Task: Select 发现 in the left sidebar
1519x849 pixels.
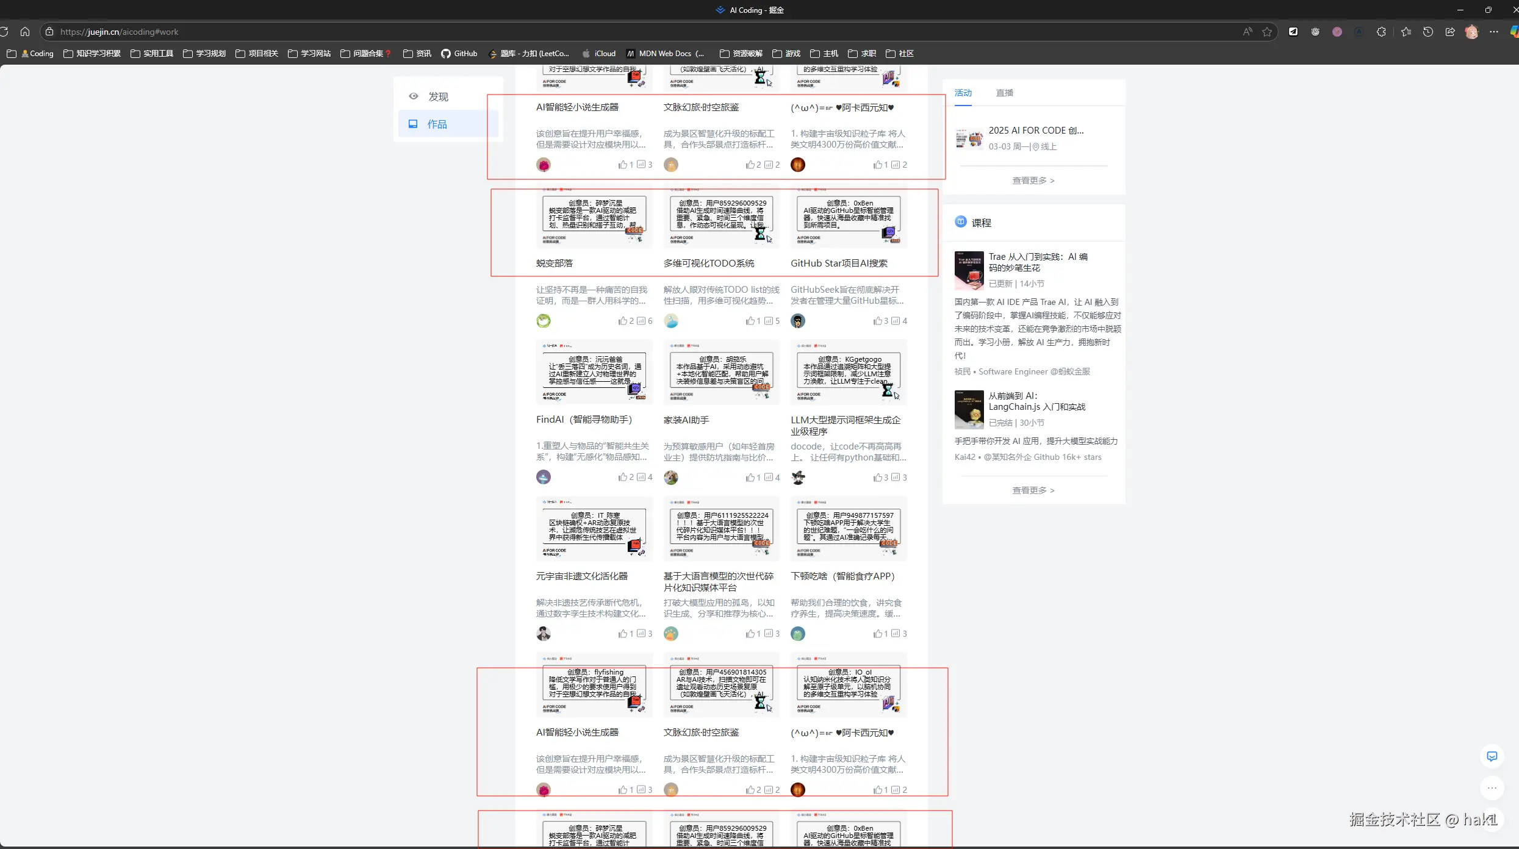Action: coord(437,96)
